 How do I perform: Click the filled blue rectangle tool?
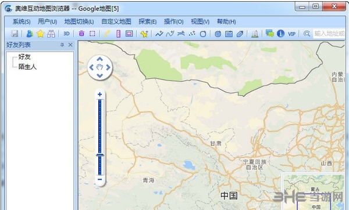229,34
